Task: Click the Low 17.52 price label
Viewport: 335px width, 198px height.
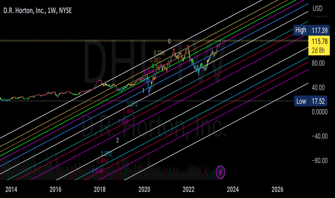Action: pyautogui.click(x=311, y=101)
